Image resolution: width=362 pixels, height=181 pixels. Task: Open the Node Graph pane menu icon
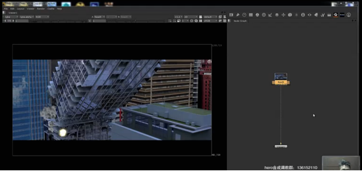click(x=229, y=21)
